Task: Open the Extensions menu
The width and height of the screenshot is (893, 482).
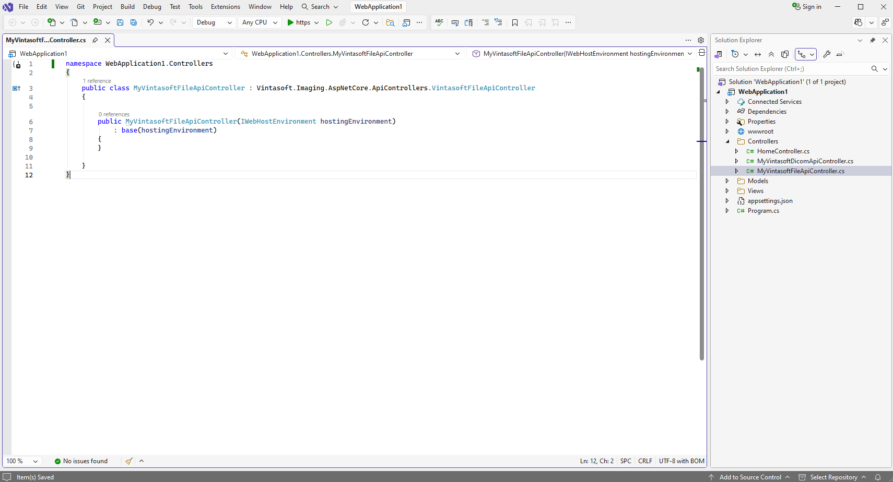Action: 225,7
